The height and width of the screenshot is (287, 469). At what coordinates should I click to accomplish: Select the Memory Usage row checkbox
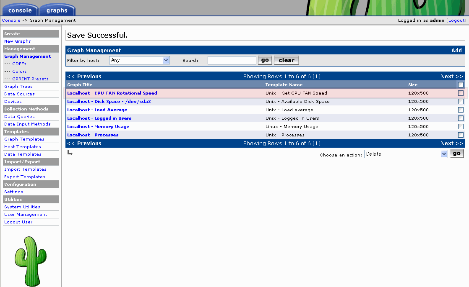point(461,126)
